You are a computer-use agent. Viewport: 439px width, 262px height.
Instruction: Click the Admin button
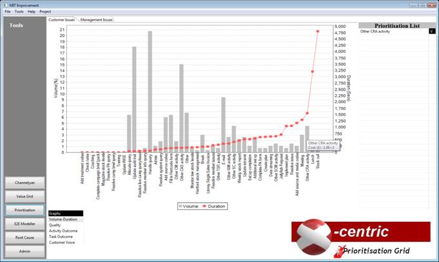coord(24,250)
